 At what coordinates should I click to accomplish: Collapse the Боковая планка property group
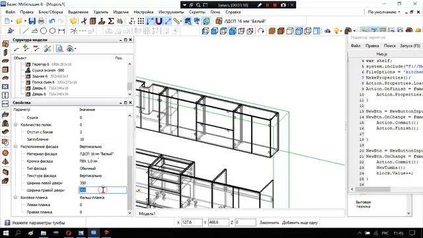click(16, 198)
